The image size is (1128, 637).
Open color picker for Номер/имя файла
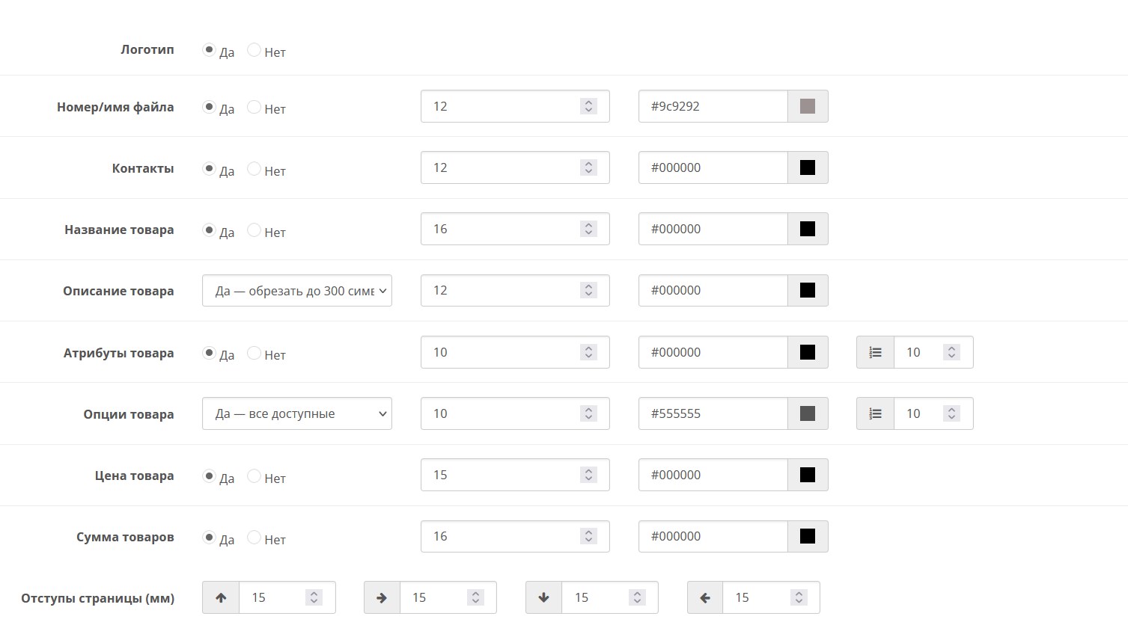[808, 106]
